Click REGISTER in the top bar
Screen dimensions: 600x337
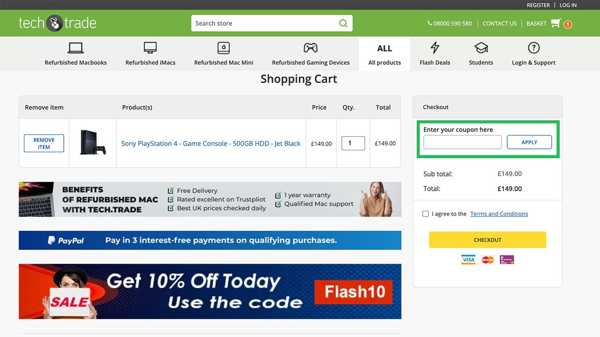(538, 5)
